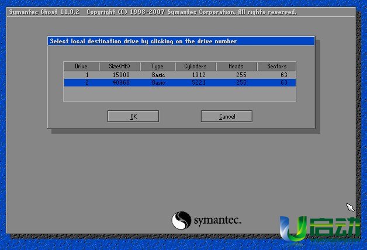This screenshot has height=250, width=367.
Task: Click the Cylinders column header
Action: tap(195, 66)
